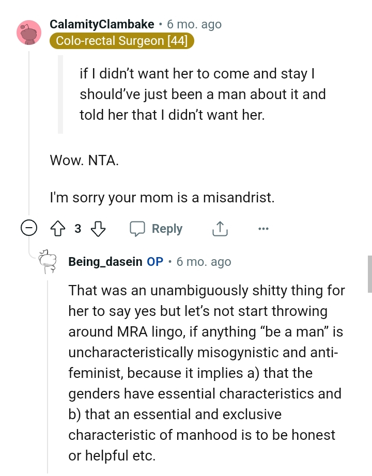This screenshot has height=476, width=372.
Task: Downvote CalamityClambake's comment
Action: 98,228
